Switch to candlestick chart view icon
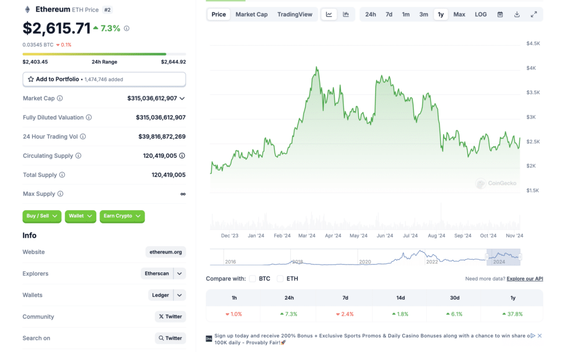Screen dimensions: 563x352 click(x=346, y=14)
